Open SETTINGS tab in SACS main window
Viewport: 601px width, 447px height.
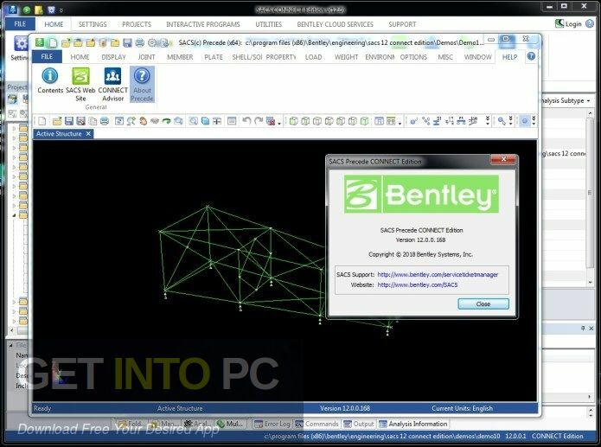tap(93, 24)
